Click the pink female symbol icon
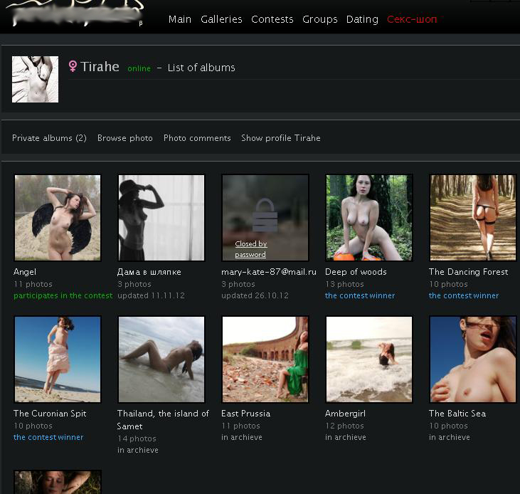The height and width of the screenshot is (494, 520). pos(73,66)
